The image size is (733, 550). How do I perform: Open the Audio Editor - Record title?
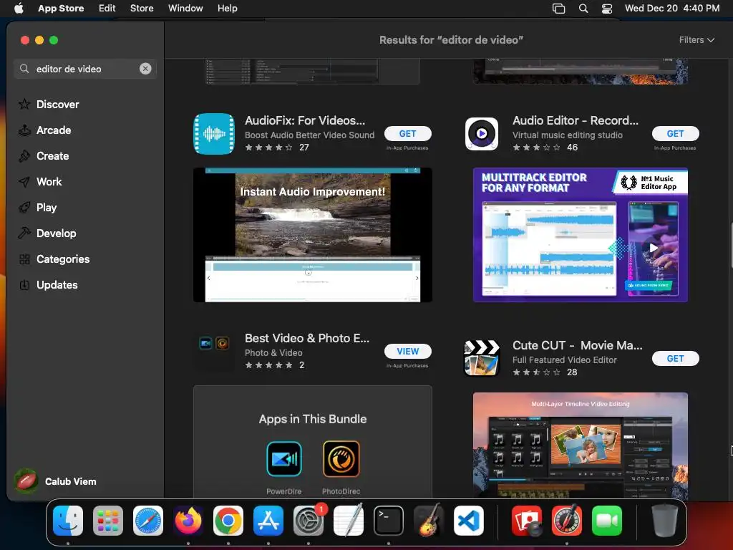point(576,120)
